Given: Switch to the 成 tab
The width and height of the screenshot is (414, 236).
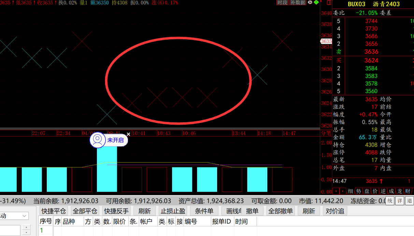Looking at the screenshot, I should (x=391, y=191).
